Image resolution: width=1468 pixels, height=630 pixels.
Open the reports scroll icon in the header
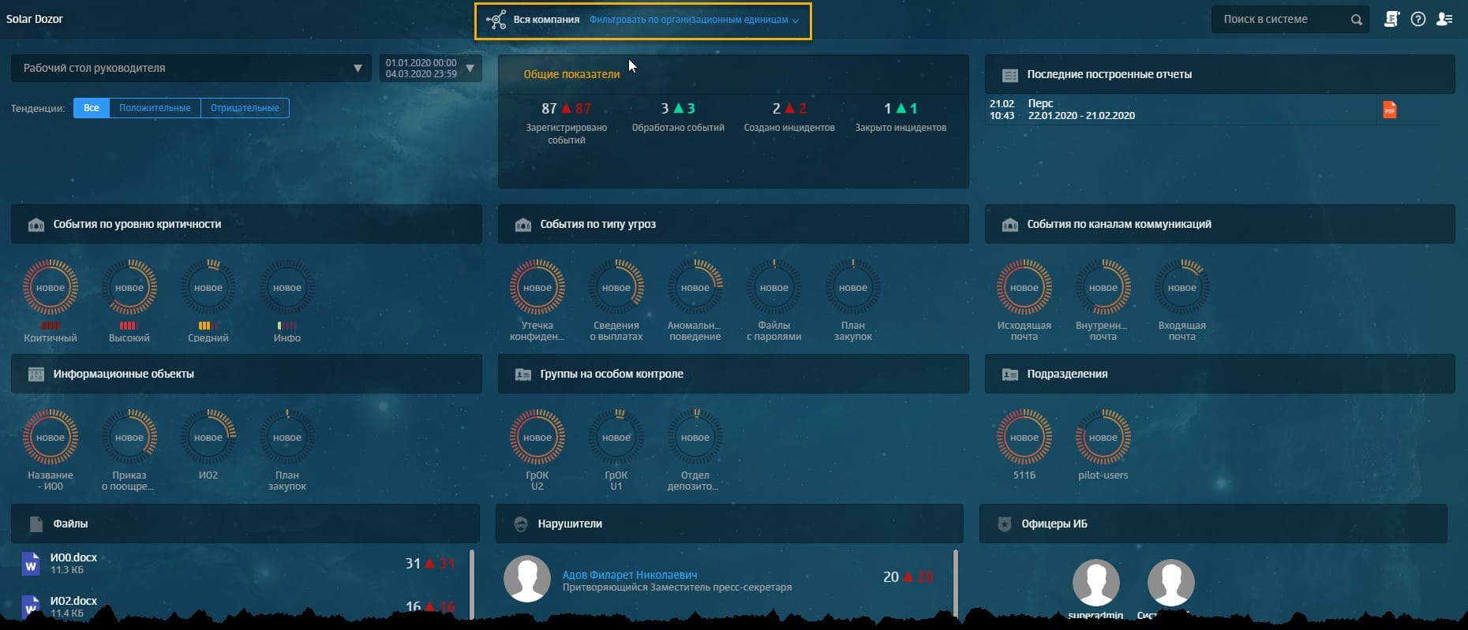coord(1391,19)
